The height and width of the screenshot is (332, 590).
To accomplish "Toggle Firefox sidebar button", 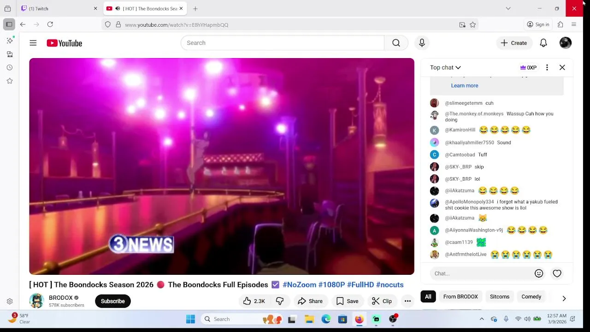I will point(9,24).
